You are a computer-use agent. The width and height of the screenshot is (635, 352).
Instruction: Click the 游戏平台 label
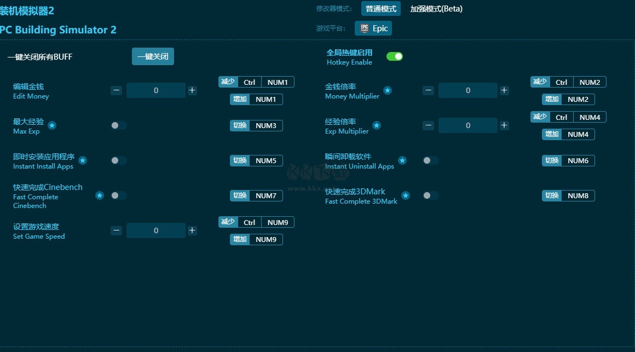coord(331,28)
